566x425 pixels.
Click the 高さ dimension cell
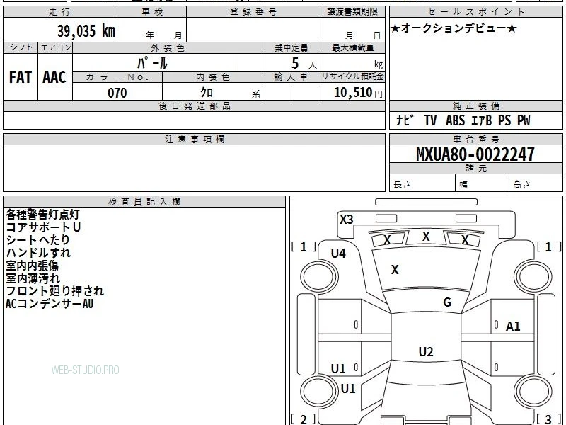pos(536,184)
